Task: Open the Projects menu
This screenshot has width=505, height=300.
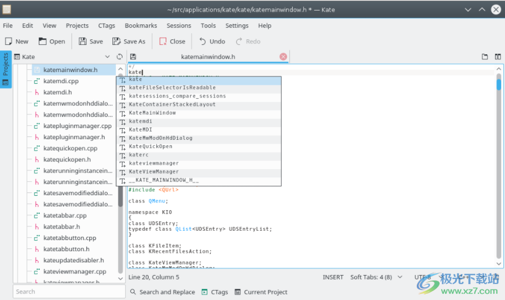Action: click(77, 26)
